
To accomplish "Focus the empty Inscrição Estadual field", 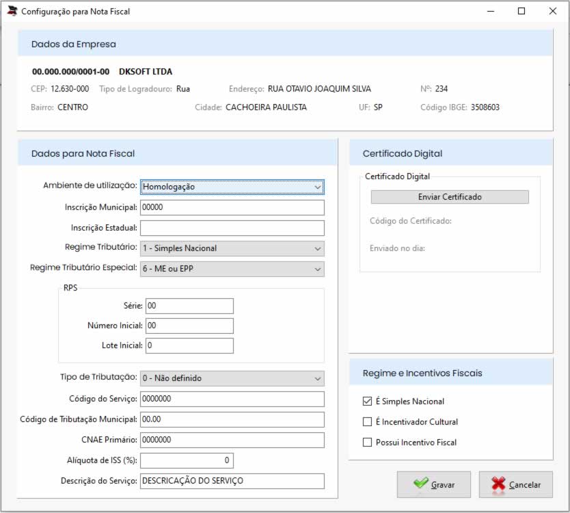I will pyautogui.click(x=232, y=228).
